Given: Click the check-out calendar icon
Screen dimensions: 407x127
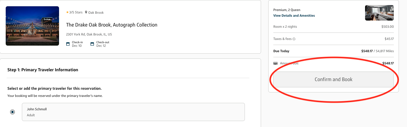Looking at the screenshot, I should pyautogui.click(x=92, y=44).
